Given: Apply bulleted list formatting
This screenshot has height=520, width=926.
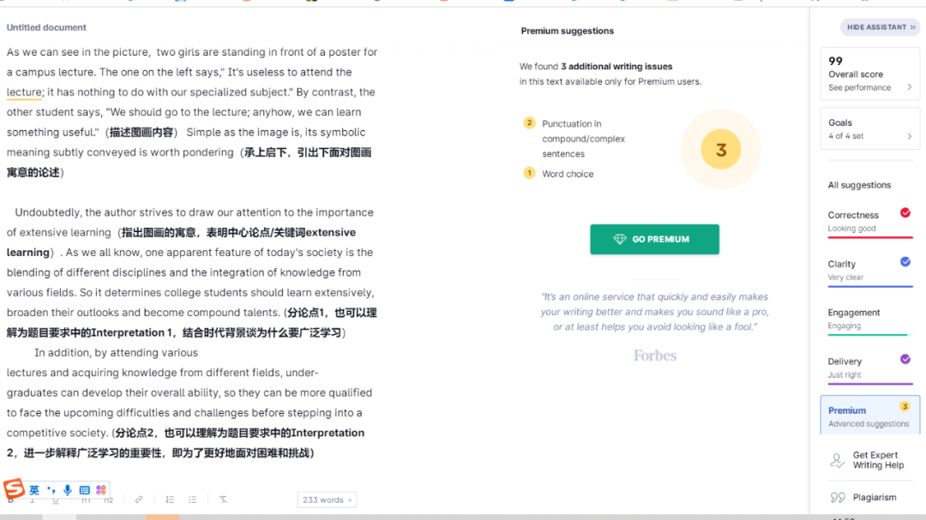Looking at the screenshot, I should [192, 499].
